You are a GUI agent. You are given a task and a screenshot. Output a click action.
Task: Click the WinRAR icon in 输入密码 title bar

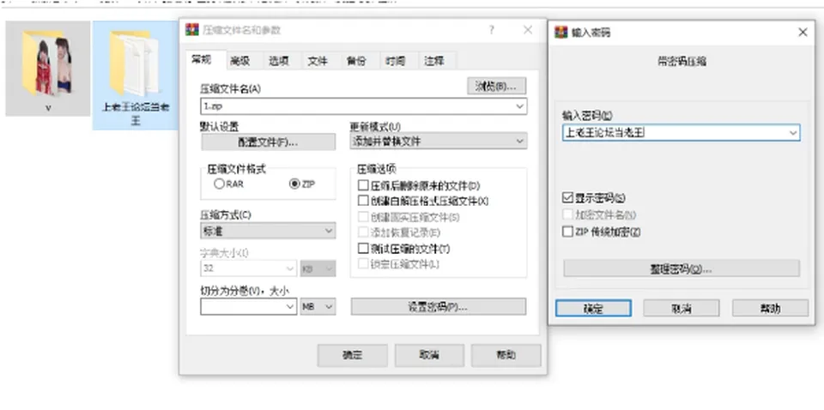(x=561, y=33)
